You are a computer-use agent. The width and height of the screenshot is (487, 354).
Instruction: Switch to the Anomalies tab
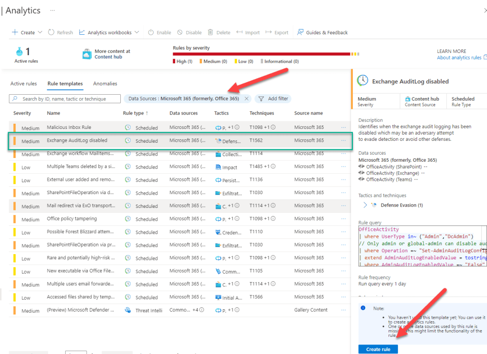[x=105, y=84]
